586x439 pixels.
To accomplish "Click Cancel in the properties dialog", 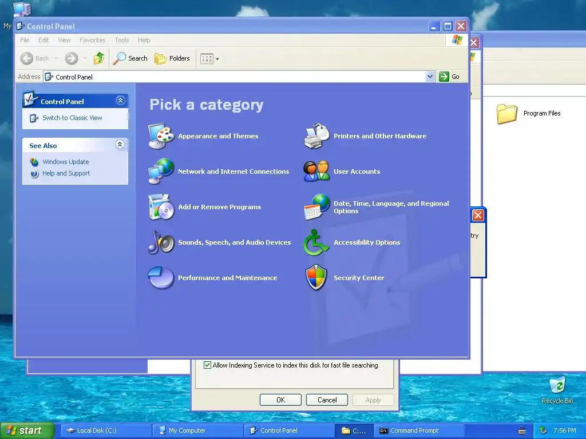I will 327,400.
